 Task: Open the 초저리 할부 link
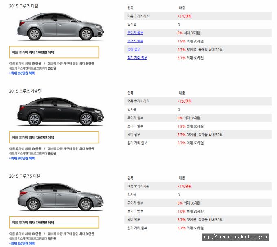[135, 41]
